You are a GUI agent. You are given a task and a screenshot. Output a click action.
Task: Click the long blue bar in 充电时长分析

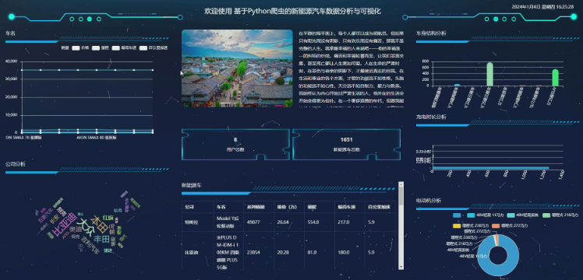[x=491, y=168]
